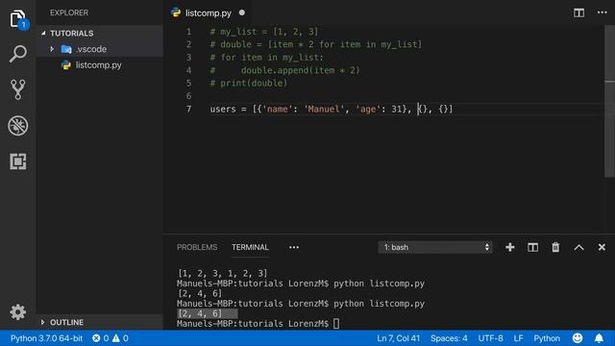Open the Manage gear menu
Screen dimensions: 615x346
(x=18, y=312)
